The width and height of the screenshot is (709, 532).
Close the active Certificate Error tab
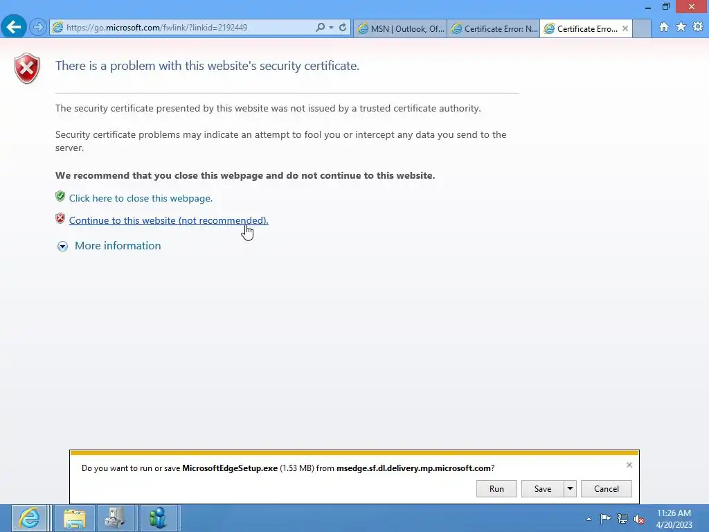(625, 28)
